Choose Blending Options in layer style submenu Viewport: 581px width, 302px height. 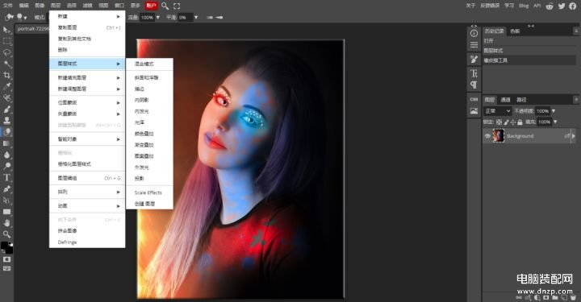150,64
